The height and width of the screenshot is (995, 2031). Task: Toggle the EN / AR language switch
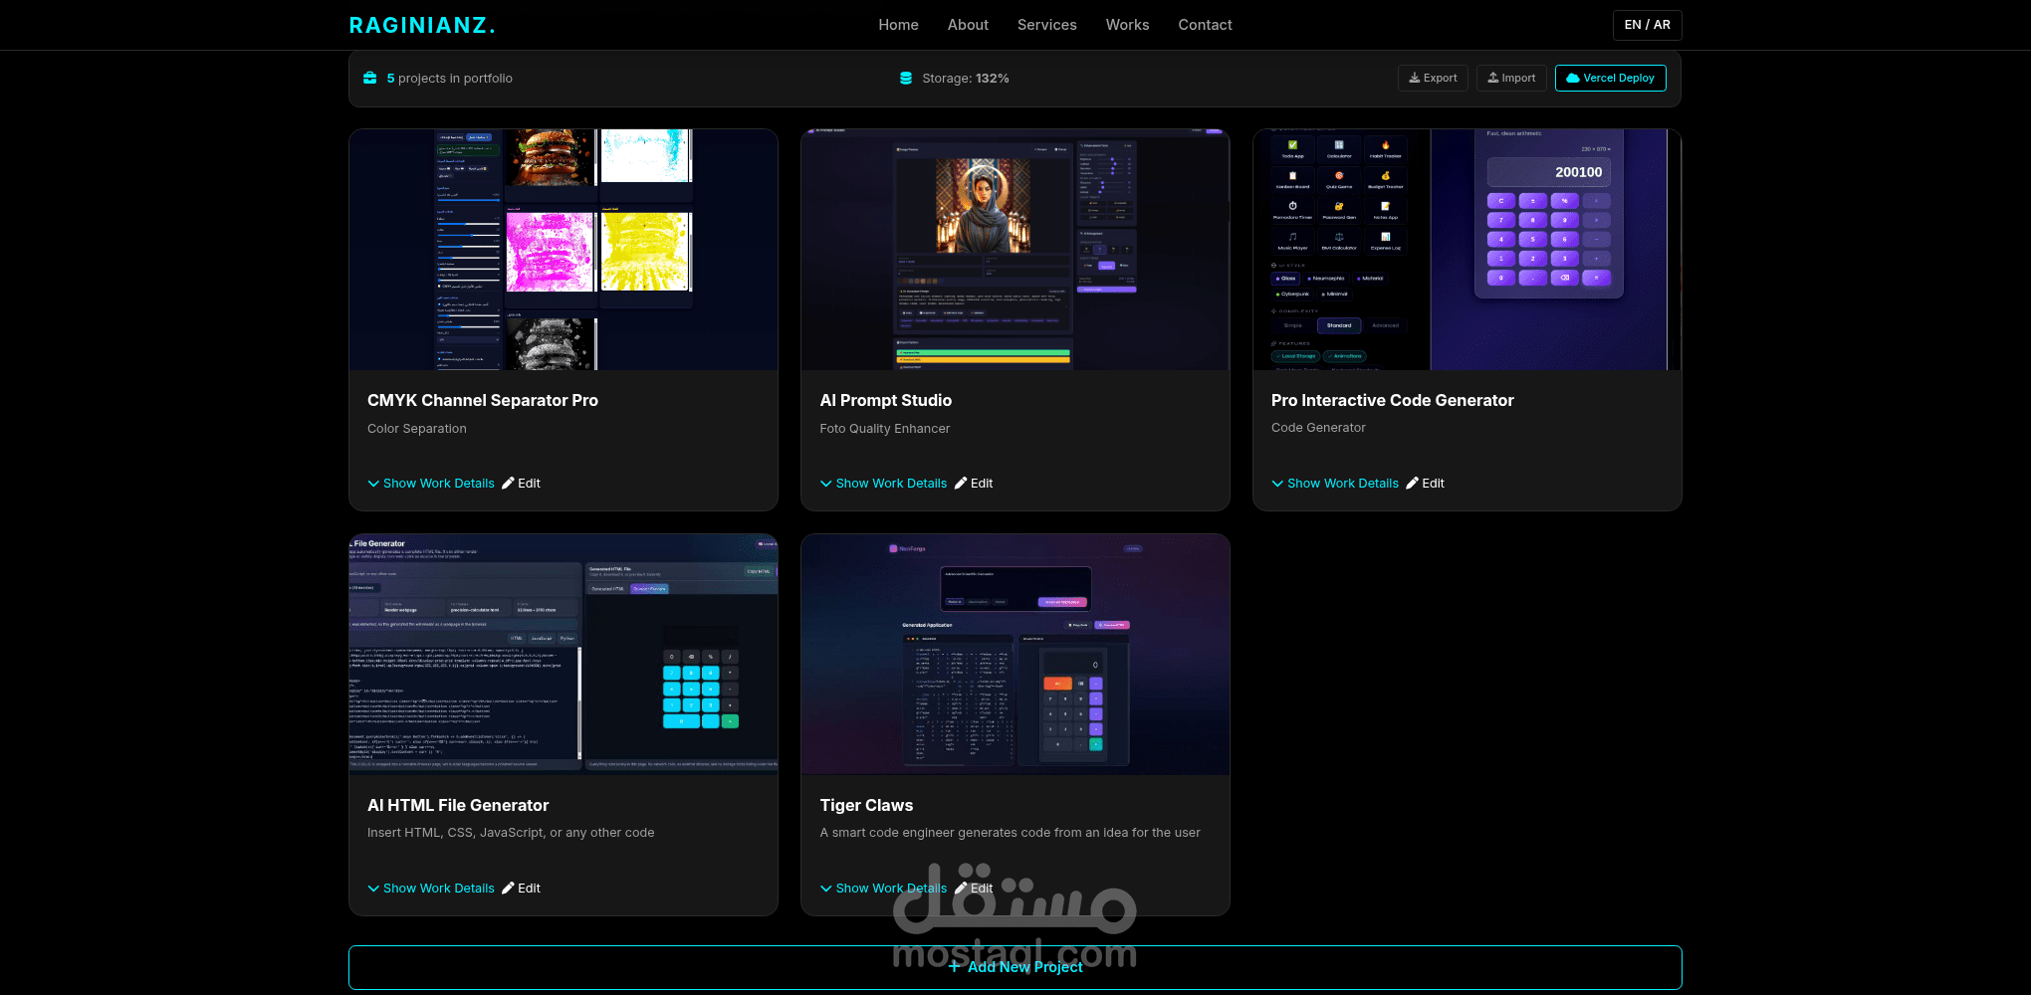(1647, 25)
